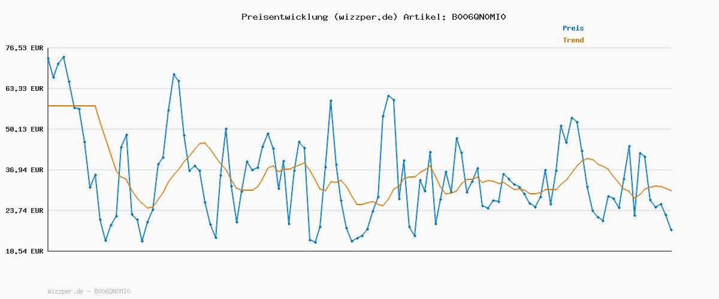
Task: Click the last blue price point at right edge
Action: pyautogui.click(x=671, y=230)
